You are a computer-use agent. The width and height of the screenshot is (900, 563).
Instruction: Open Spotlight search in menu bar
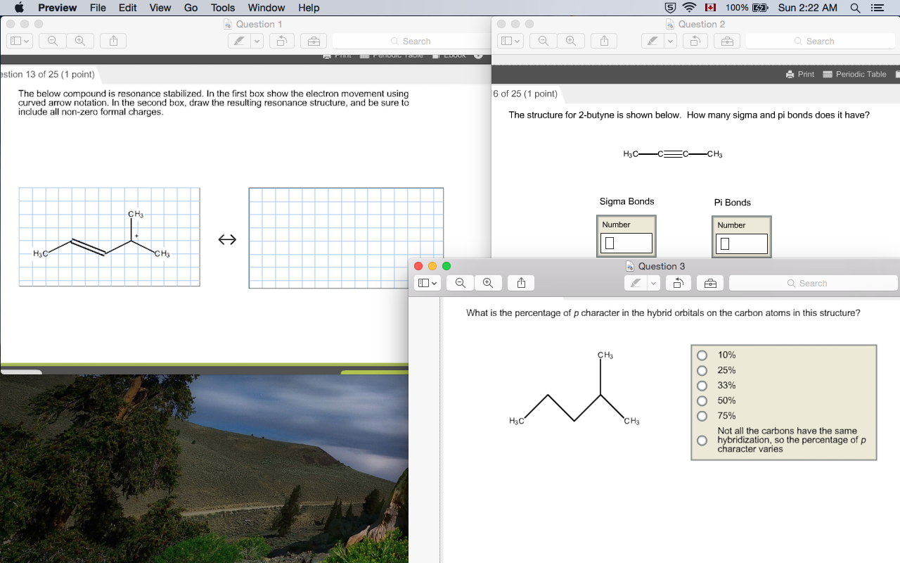(855, 8)
